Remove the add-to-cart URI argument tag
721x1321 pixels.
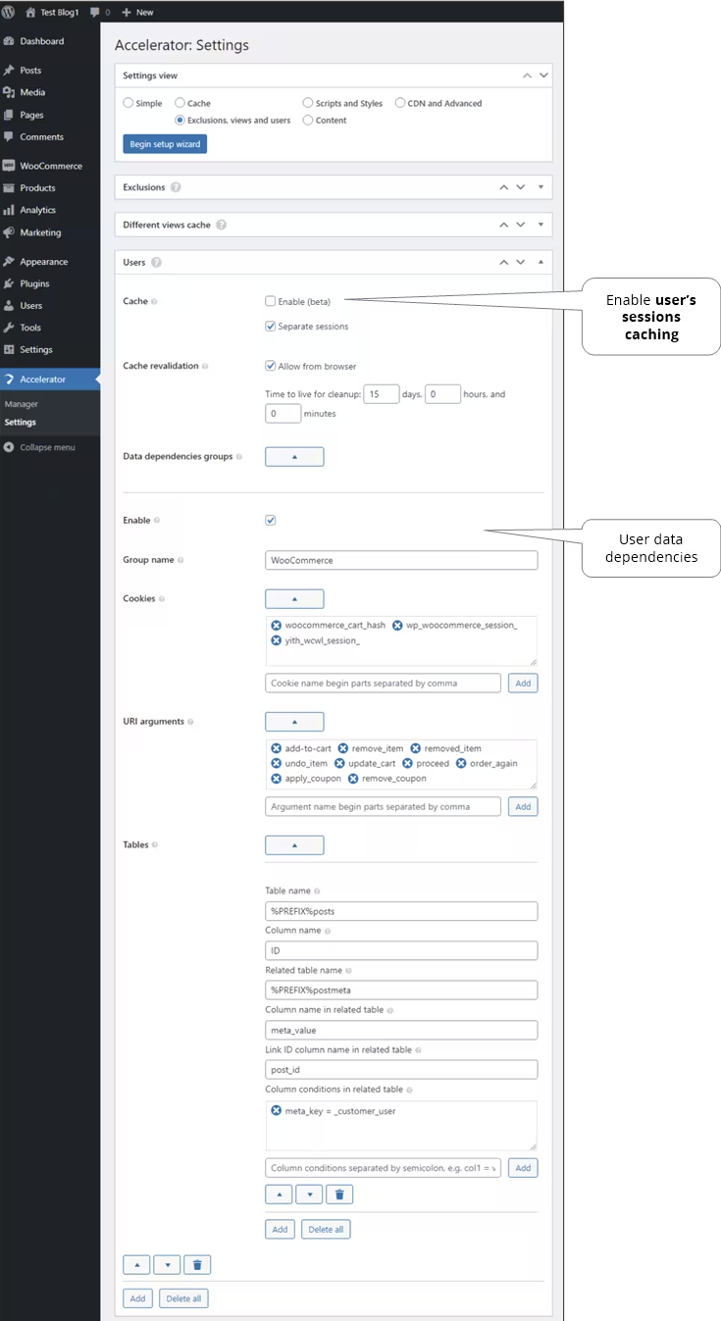click(x=277, y=749)
